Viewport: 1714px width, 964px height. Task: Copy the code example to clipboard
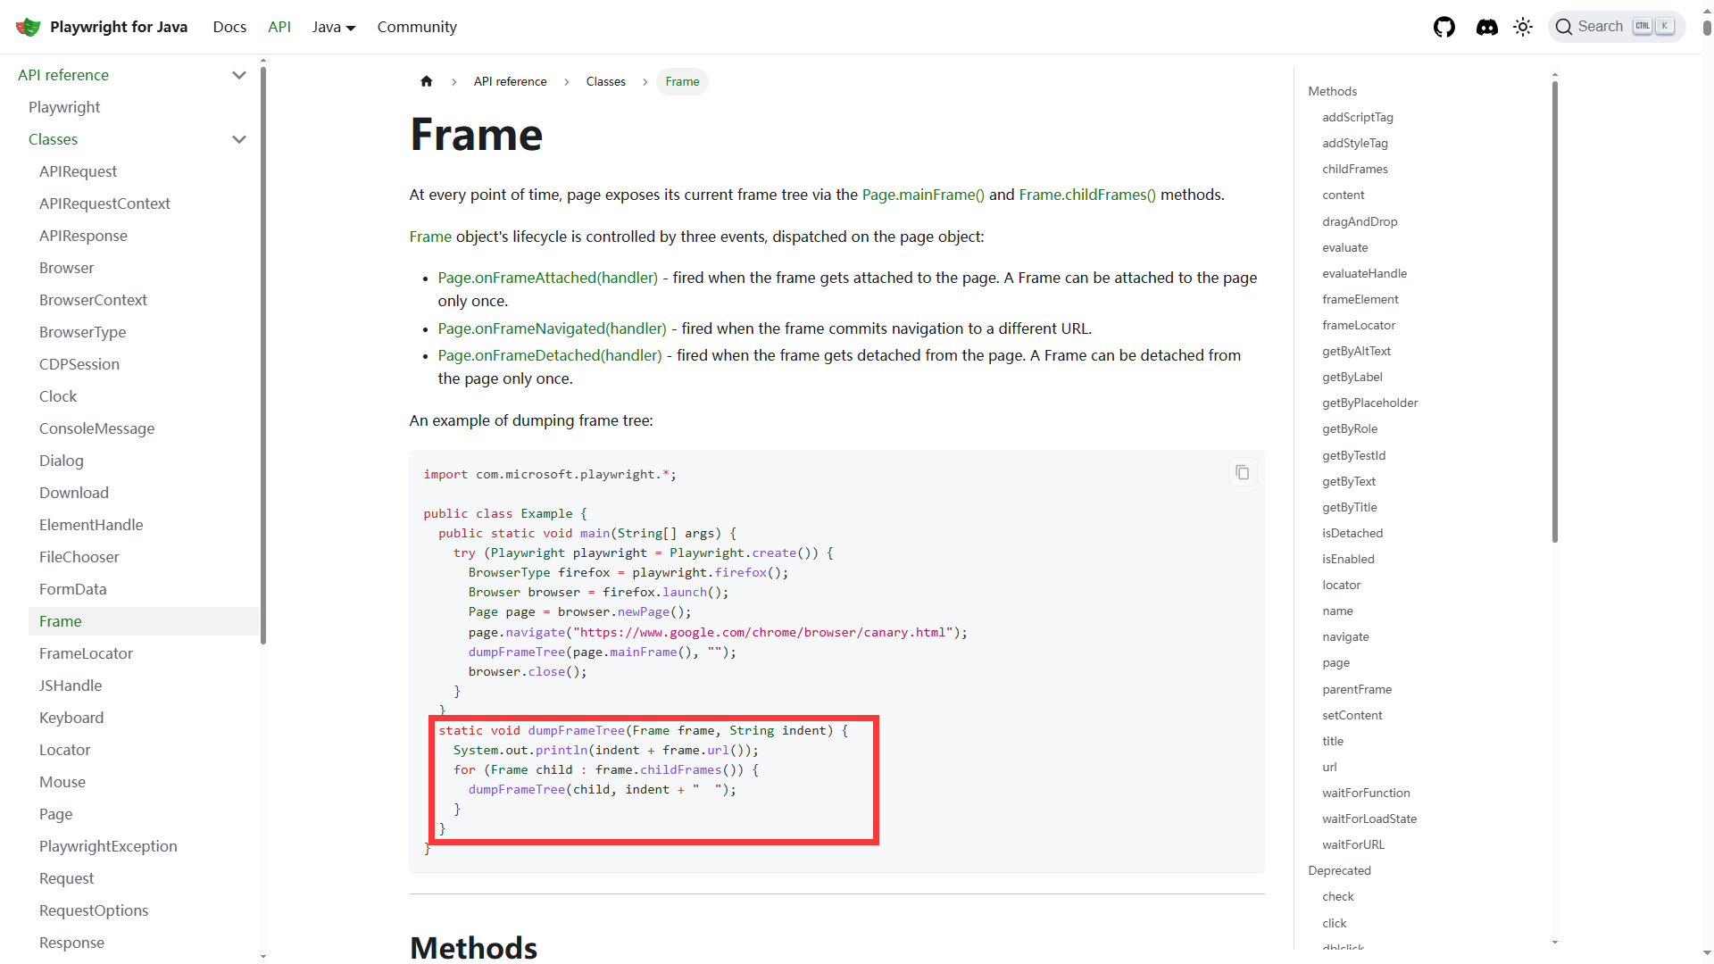point(1242,472)
